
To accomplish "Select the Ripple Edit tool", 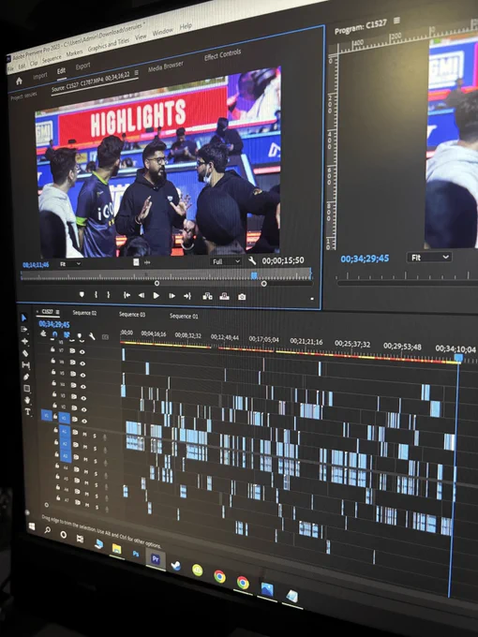I will [x=24, y=341].
